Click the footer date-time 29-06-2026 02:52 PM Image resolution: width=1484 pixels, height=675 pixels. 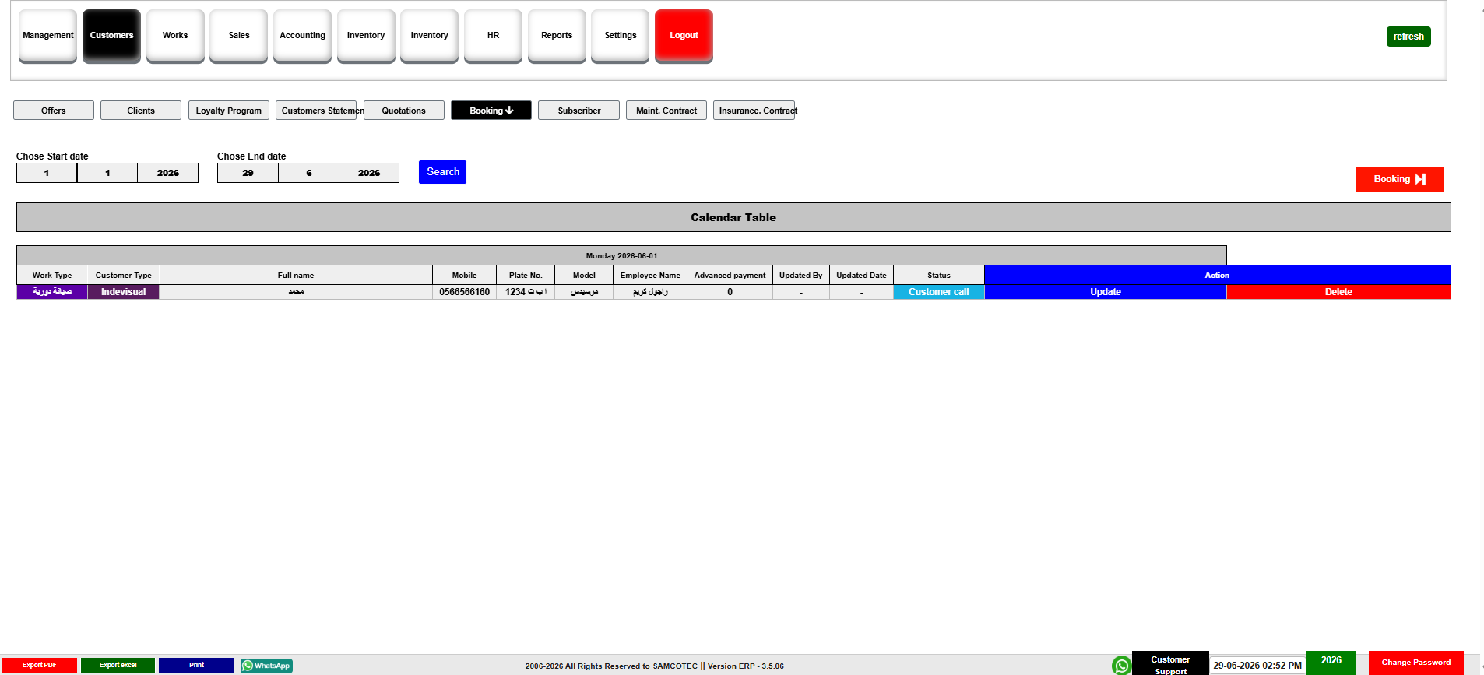(1257, 666)
